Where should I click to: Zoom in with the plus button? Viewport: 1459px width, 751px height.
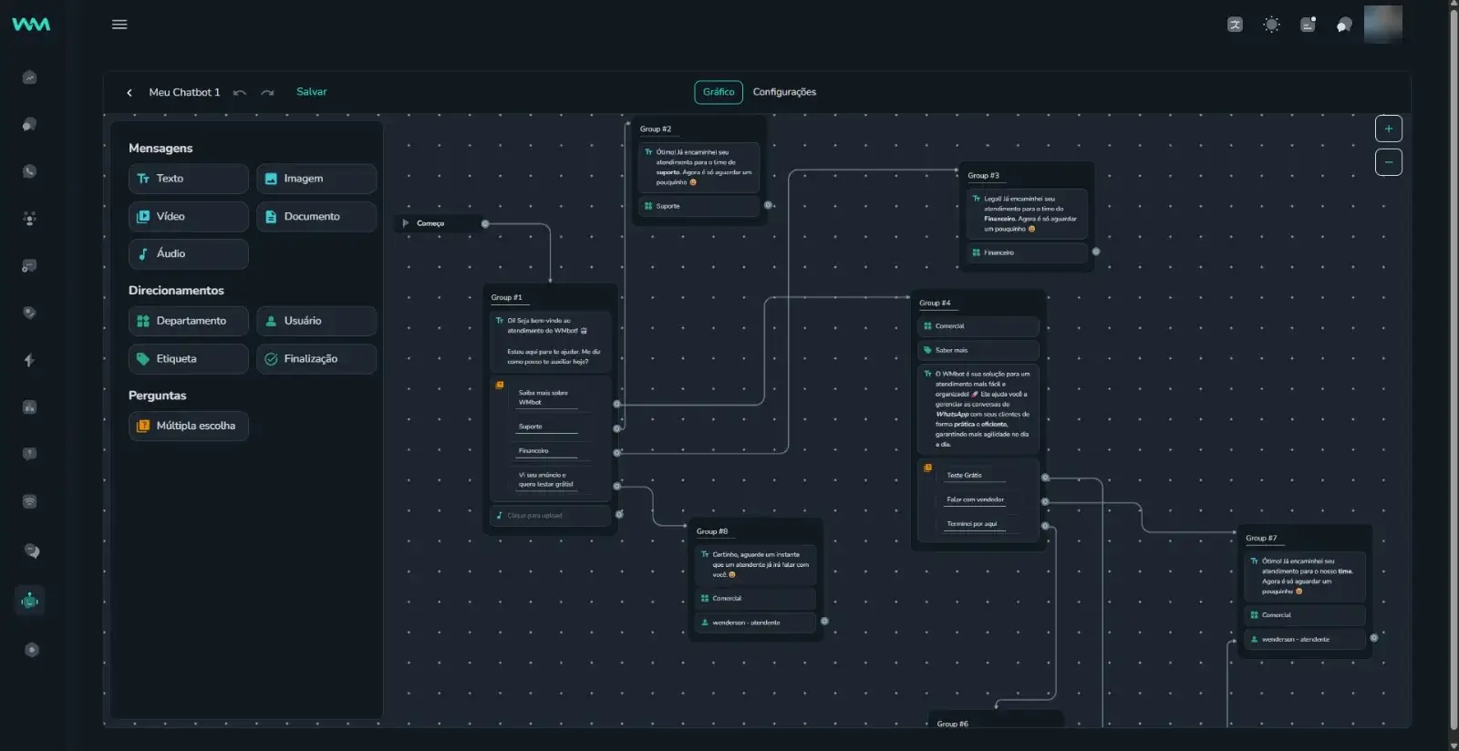coord(1388,129)
